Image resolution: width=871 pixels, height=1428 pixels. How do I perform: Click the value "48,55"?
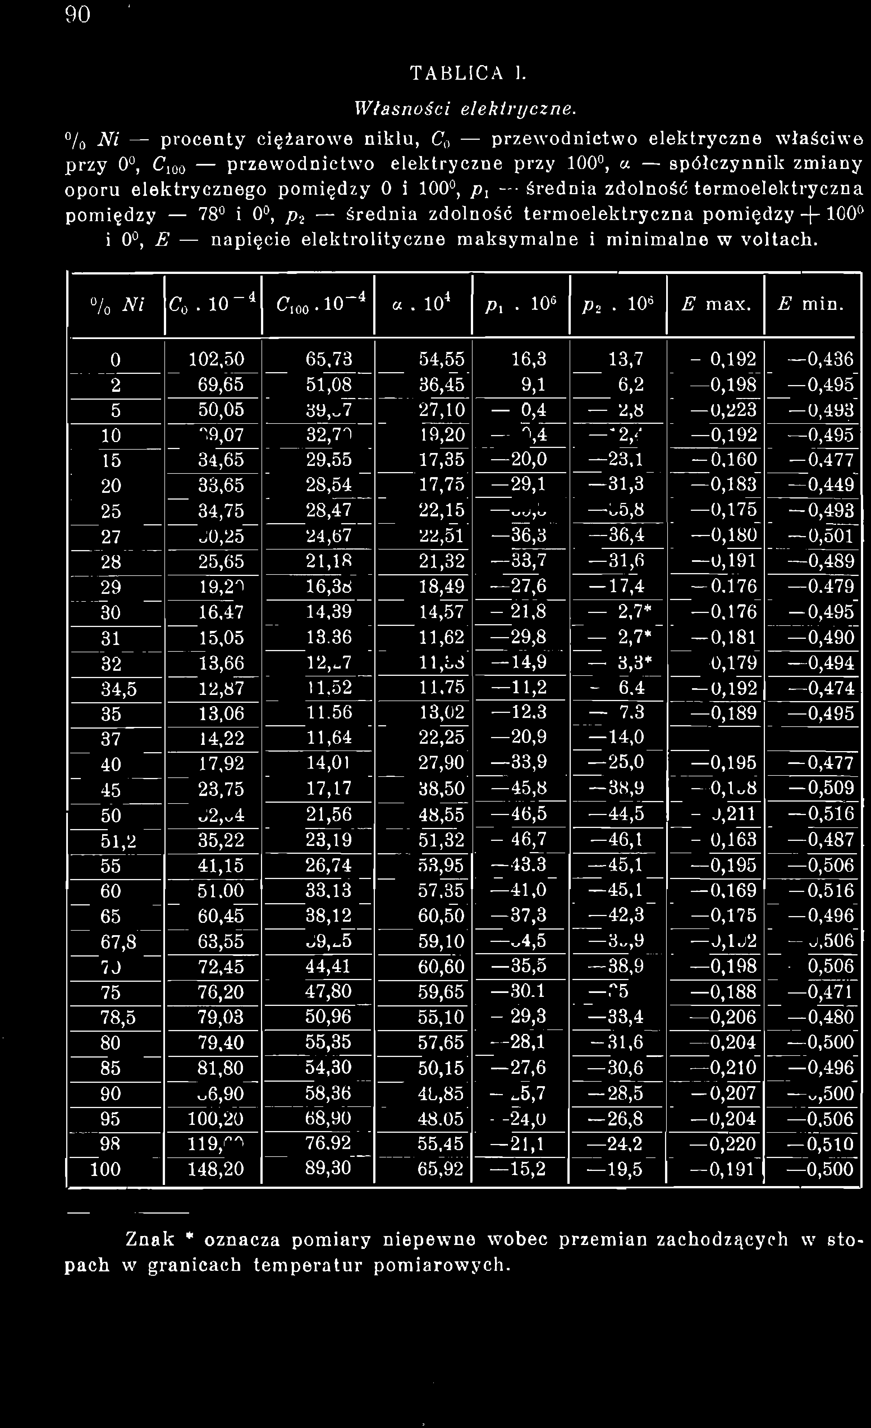tap(442, 814)
